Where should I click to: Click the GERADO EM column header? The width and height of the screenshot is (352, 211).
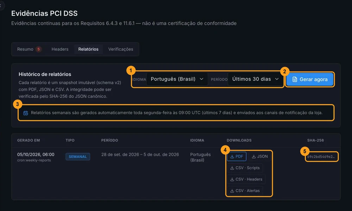point(29,140)
